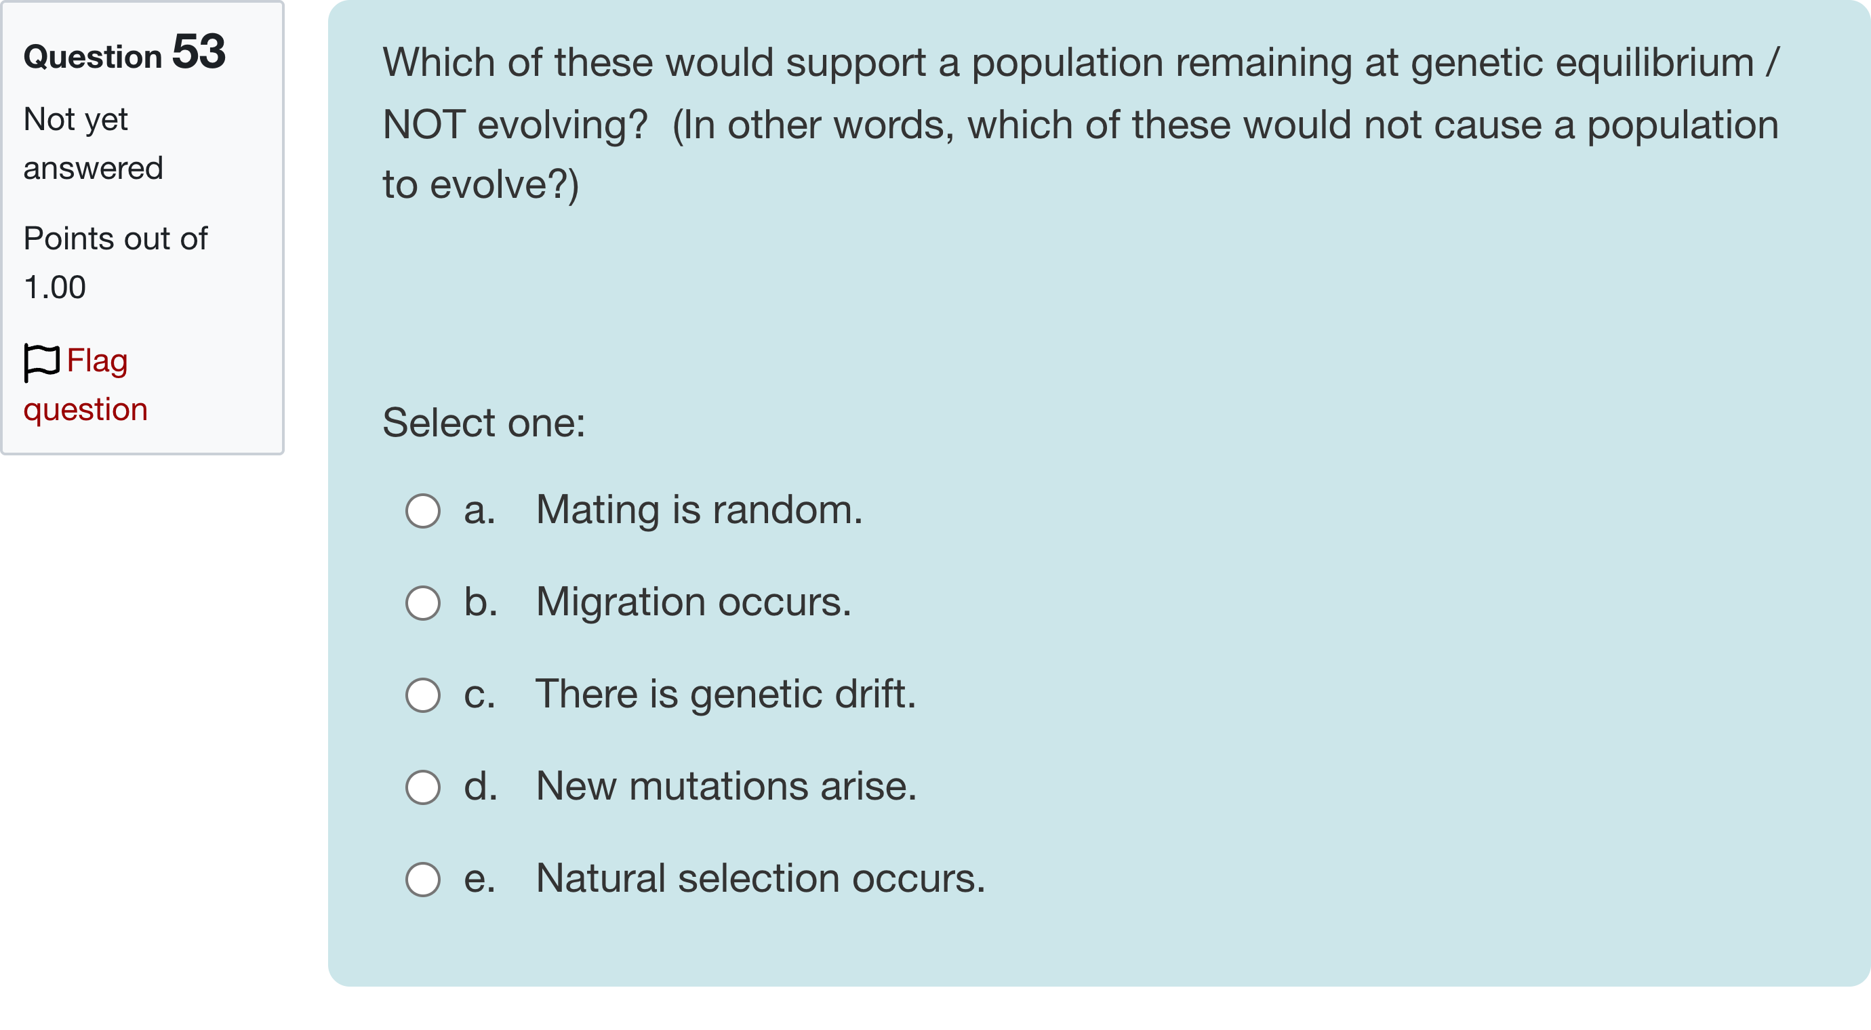
Task: Click the "Question 53" heading
Action: pyautogui.click(x=124, y=54)
